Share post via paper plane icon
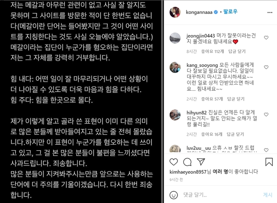The image size is (277, 203). coord(201,162)
